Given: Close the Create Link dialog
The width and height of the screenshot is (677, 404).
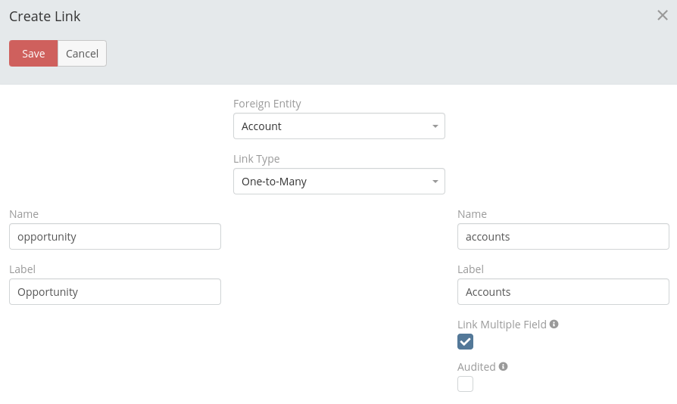Looking at the screenshot, I should point(662,15).
